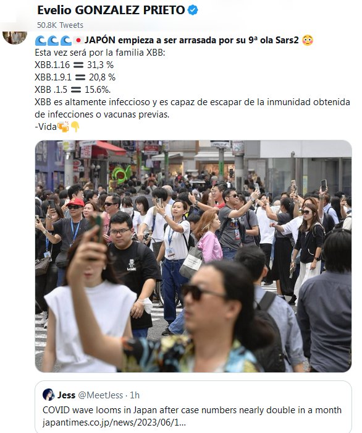Click the flushed face emoji

(x=308, y=40)
